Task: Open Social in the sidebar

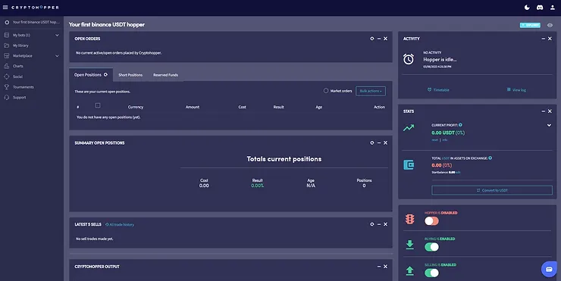Action: [x=17, y=76]
